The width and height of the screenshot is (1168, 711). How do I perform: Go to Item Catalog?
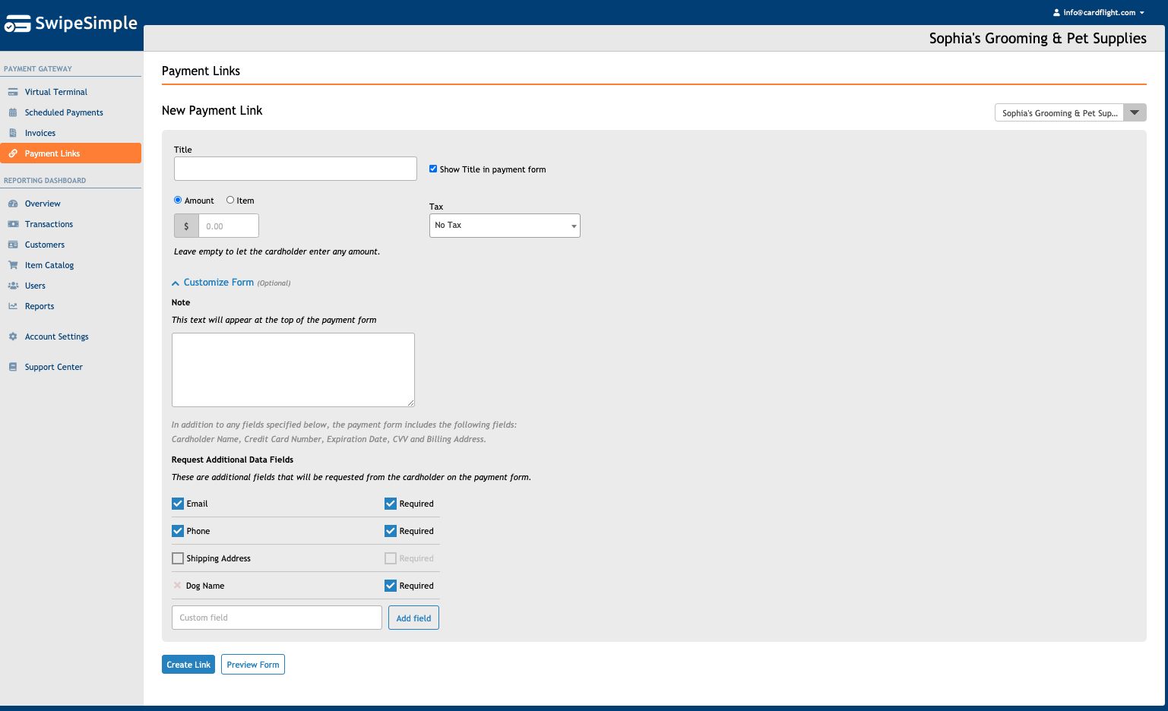[49, 265]
